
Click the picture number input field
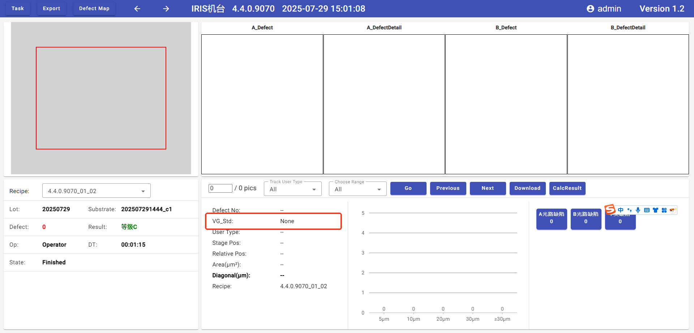point(220,188)
